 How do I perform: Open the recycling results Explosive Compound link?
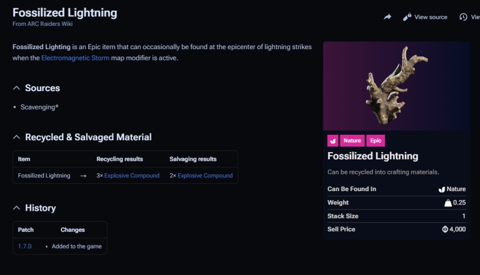[131, 176]
